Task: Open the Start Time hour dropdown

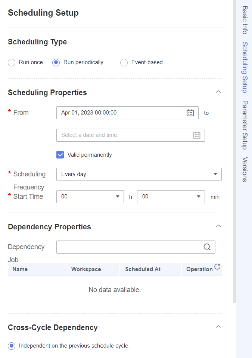Action: 90,197
